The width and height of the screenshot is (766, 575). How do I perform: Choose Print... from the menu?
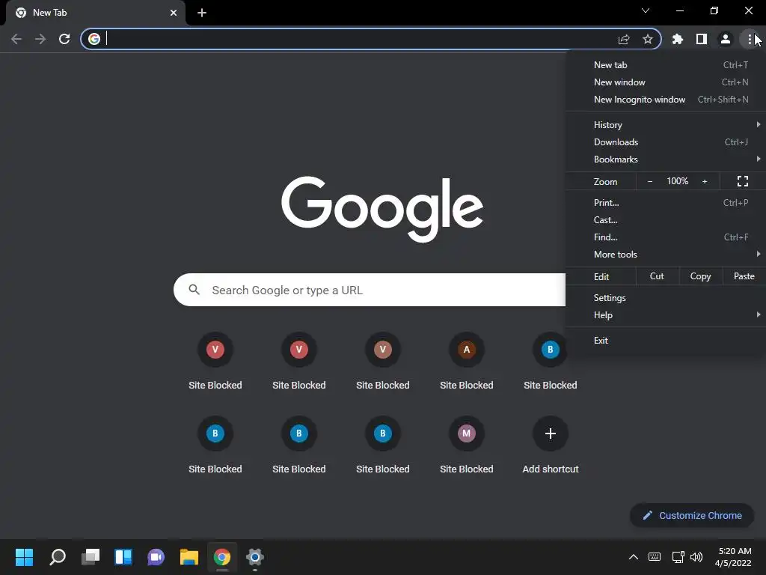click(x=666, y=203)
